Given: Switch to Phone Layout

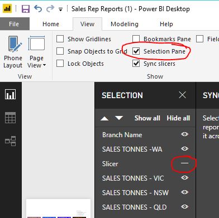Looking at the screenshot, I should pos(13,52).
